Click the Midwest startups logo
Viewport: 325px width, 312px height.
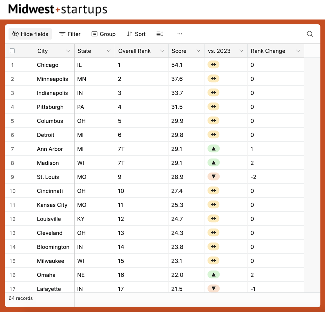coord(58,9)
